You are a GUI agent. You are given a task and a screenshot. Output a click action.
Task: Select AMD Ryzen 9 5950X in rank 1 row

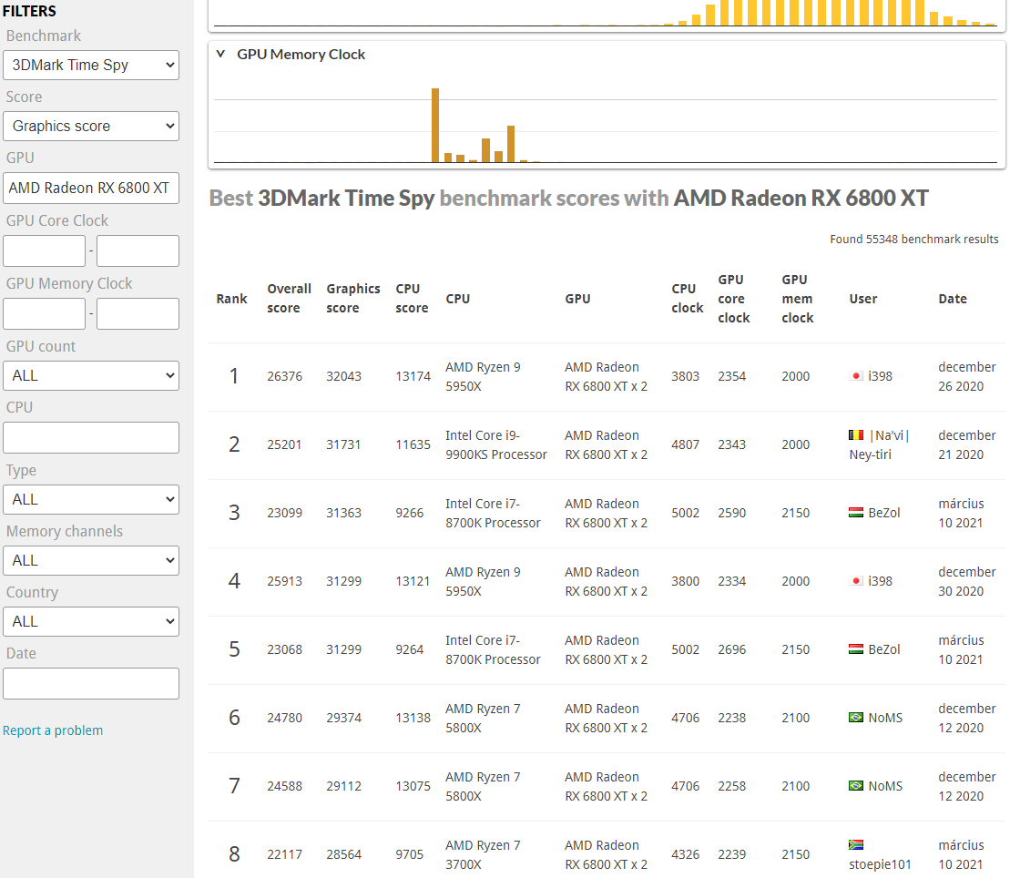[483, 376]
